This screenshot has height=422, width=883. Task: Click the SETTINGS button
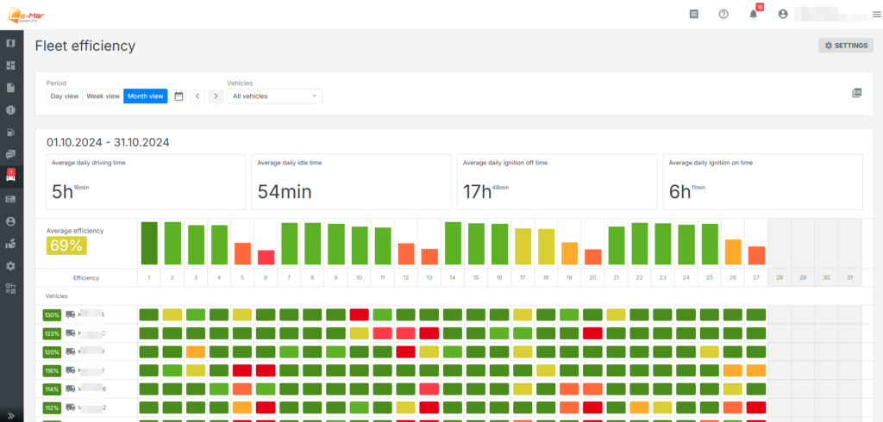click(x=845, y=46)
